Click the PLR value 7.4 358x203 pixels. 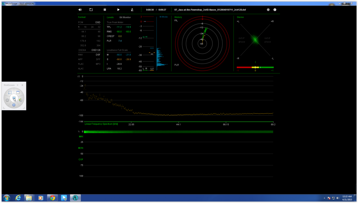[120, 41]
